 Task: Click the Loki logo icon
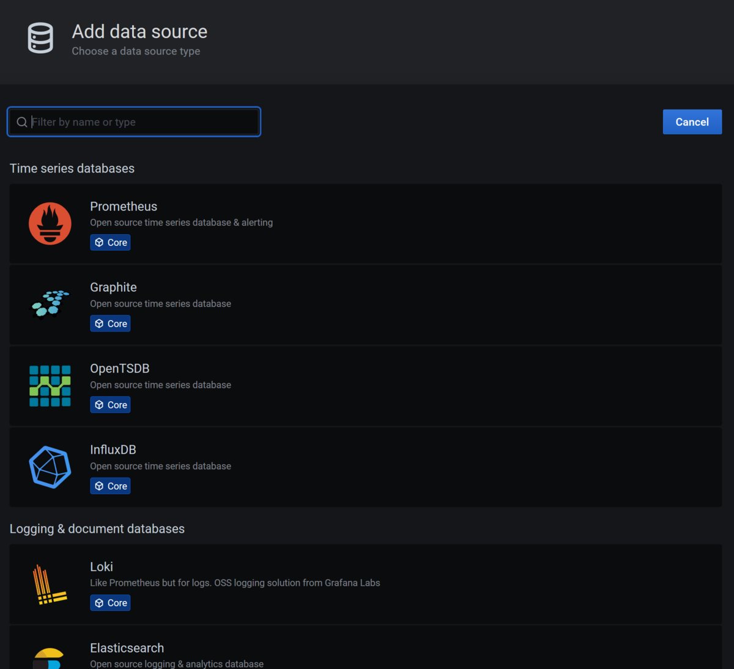pyautogui.click(x=50, y=585)
